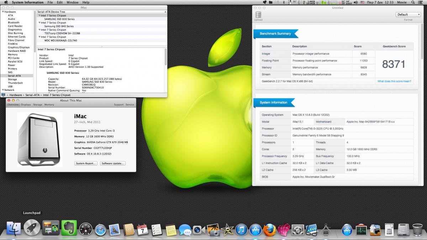Open Reminders checklist icon in Dock
The width and height of the screenshot is (427, 240).
pyautogui.click(x=157, y=230)
